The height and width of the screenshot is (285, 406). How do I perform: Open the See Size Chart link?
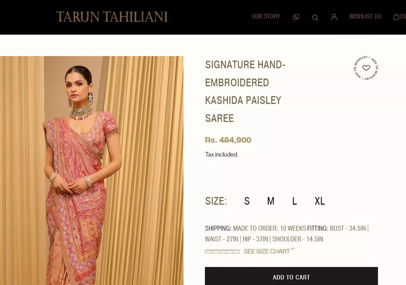point(267,251)
